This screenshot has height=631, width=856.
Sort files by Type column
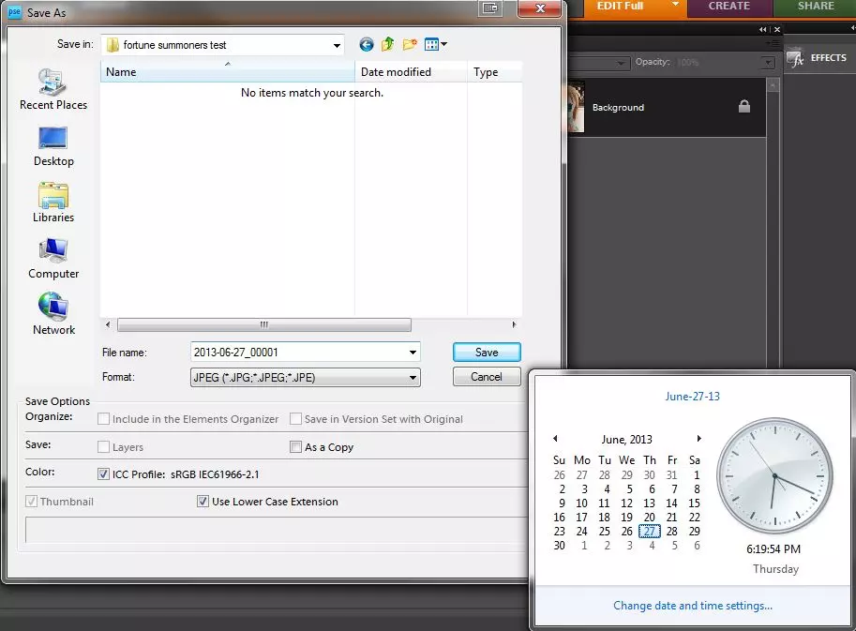[x=495, y=71]
